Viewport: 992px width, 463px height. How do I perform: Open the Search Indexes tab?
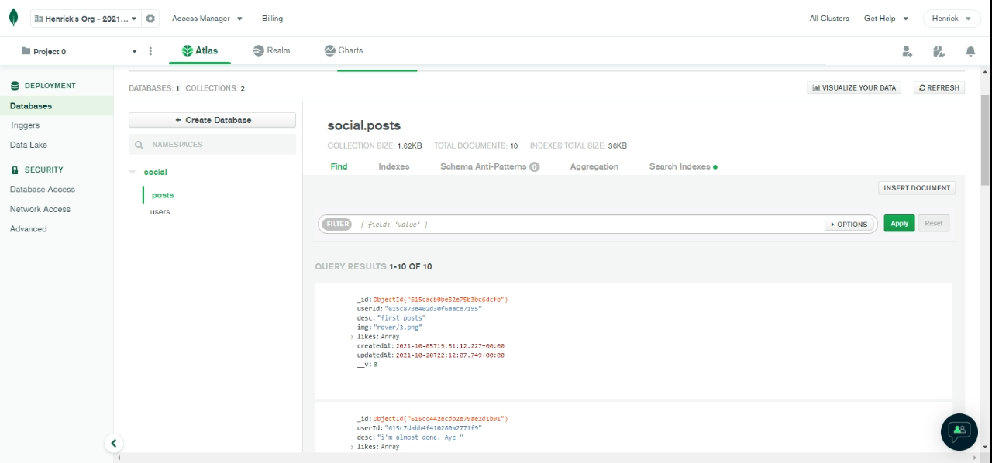click(683, 166)
